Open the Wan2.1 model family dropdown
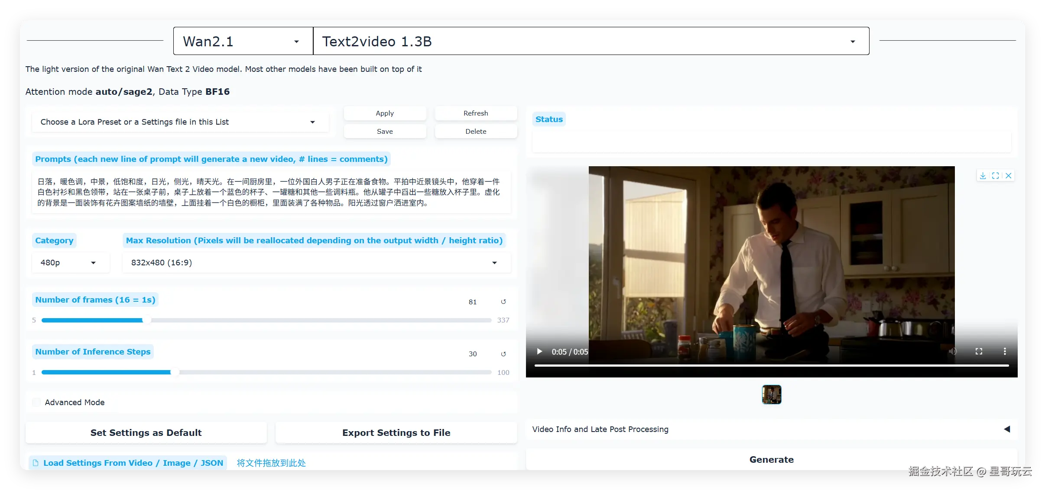The image size is (1045, 490). 243,41
